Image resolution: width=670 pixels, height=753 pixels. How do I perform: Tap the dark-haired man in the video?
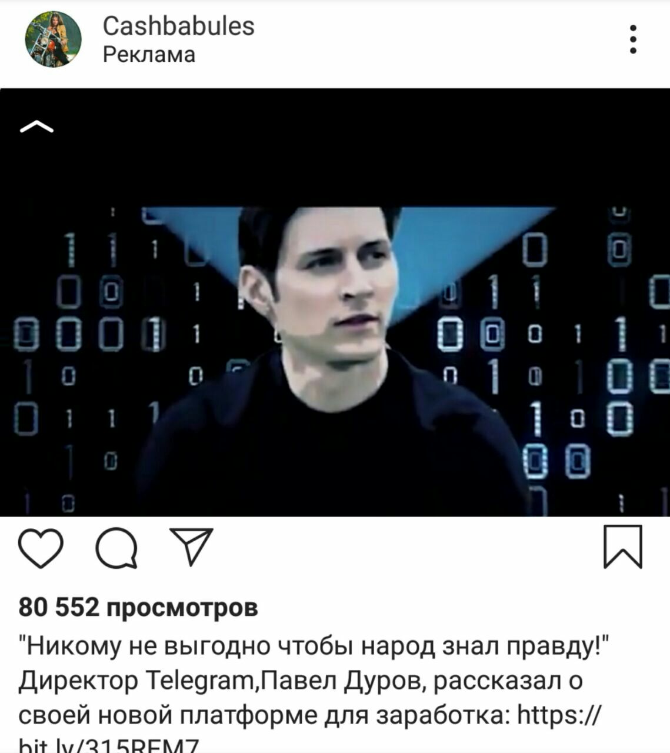pyautogui.click(x=329, y=359)
